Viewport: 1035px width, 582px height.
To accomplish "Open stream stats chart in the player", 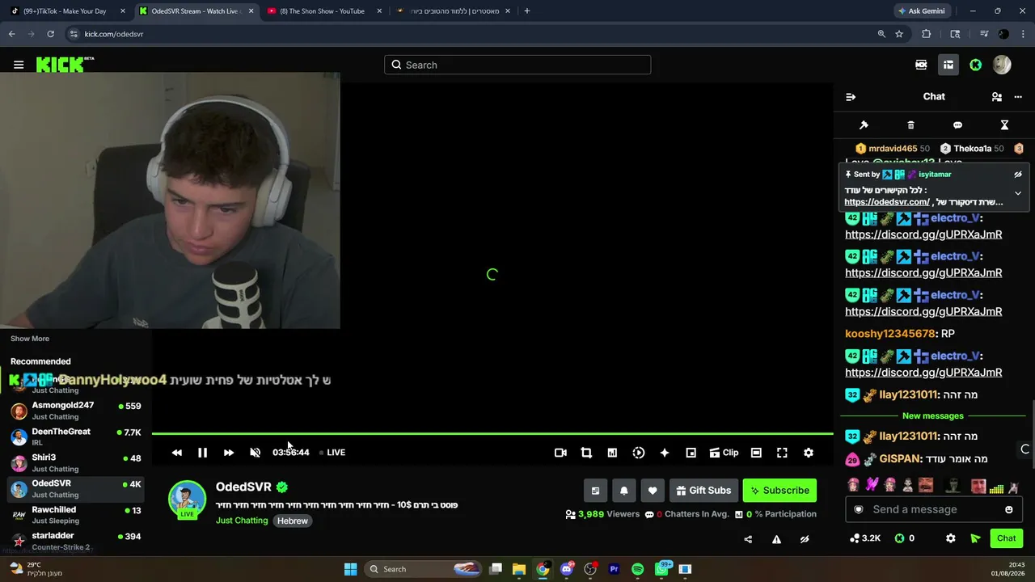I will pyautogui.click(x=612, y=453).
